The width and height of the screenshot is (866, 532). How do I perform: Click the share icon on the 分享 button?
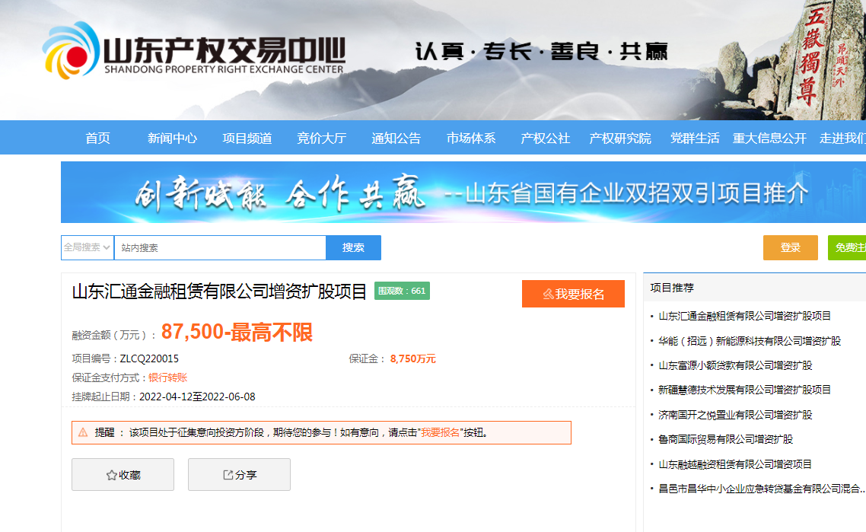coord(228,475)
